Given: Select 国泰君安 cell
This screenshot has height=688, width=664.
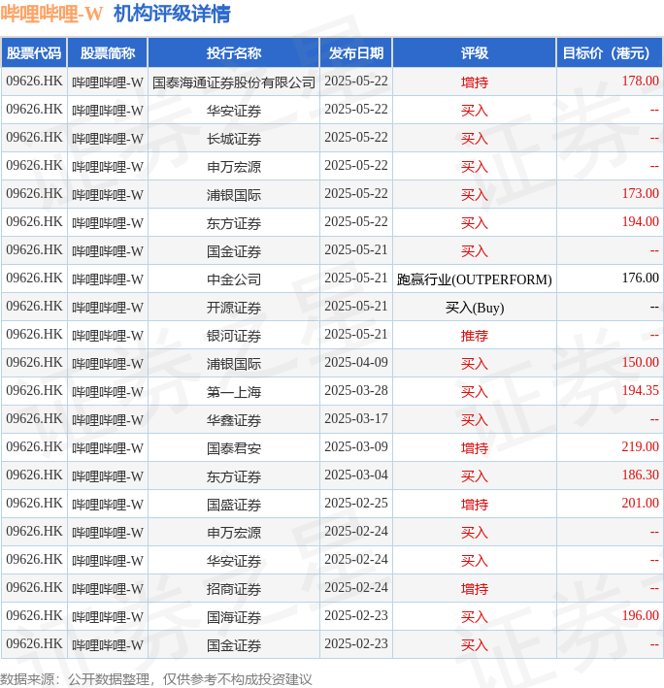Looking at the screenshot, I should pyautogui.click(x=234, y=447).
